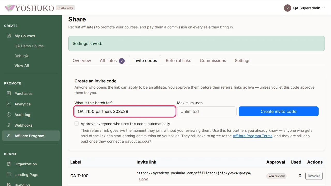
Task: Click the Create invite code button
Action: [x=279, y=111]
